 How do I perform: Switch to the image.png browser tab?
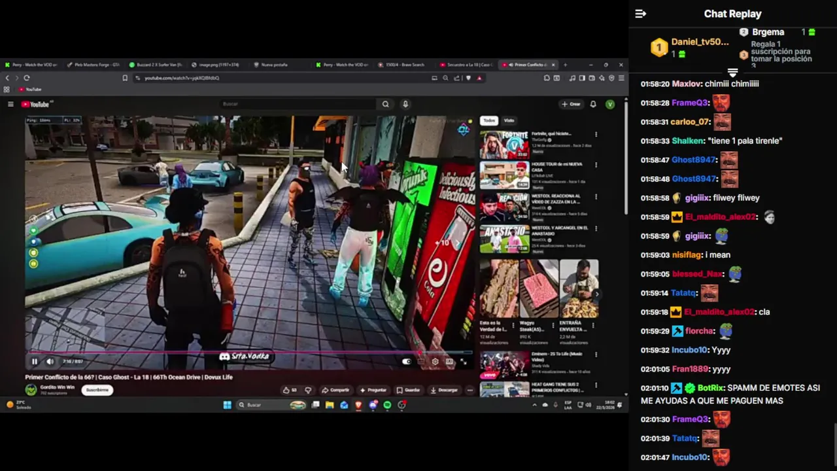click(218, 65)
